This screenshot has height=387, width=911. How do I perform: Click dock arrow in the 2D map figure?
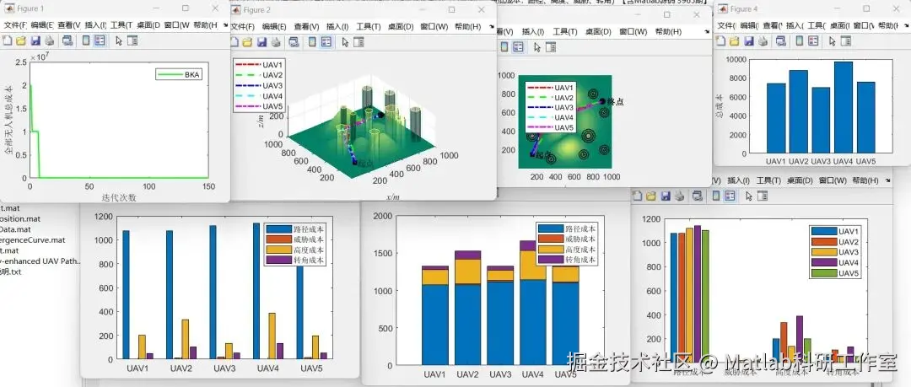(705, 32)
